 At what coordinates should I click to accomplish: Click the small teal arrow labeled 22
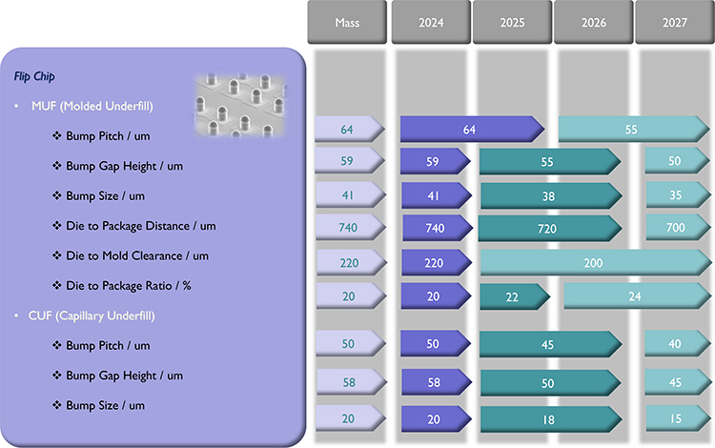(513, 296)
